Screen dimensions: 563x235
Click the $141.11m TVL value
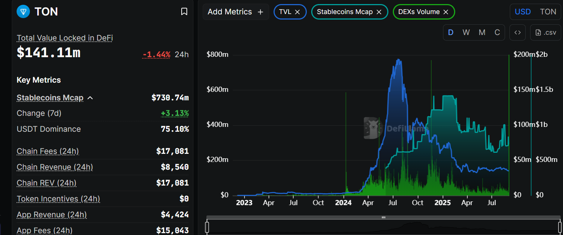(48, 53)
